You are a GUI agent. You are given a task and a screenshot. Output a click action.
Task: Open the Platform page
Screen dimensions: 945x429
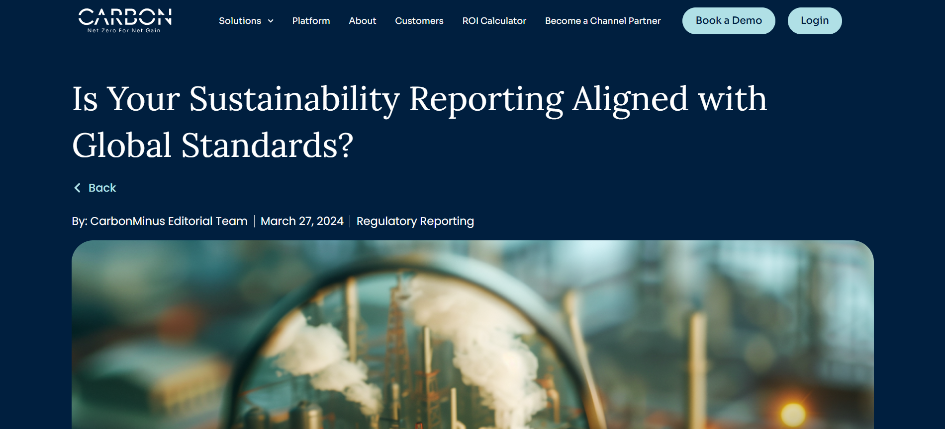(x=311, y=21)
